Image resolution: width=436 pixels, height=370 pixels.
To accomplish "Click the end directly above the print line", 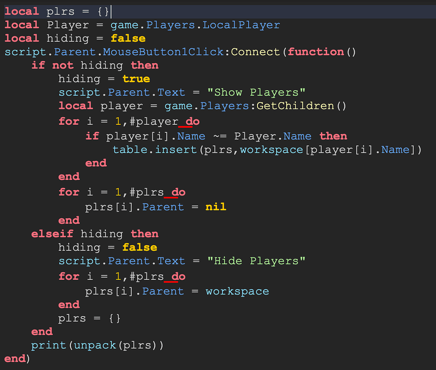I will (42, 332).
